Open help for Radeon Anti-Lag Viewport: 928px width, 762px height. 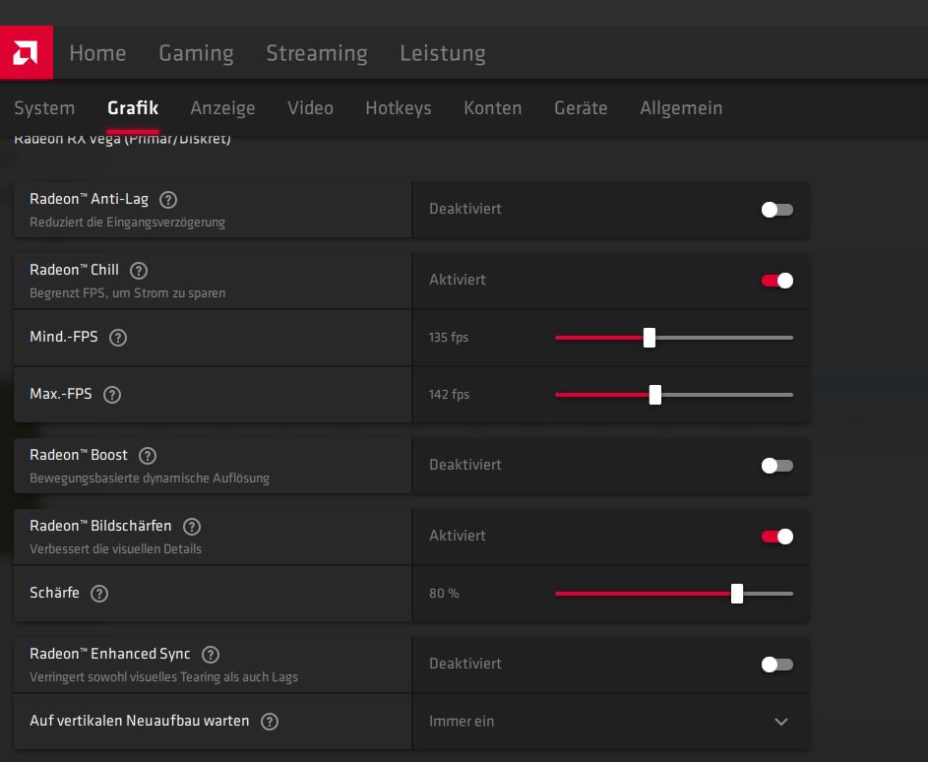(x=168, y=200)
